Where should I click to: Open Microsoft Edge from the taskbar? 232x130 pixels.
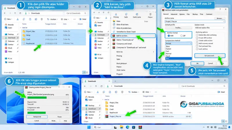tap(128, 127)
